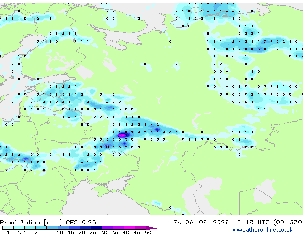Click the 'Precipitation [mm]' title text
This screenshot has width=303, height=234.
[x=31, y=223]
